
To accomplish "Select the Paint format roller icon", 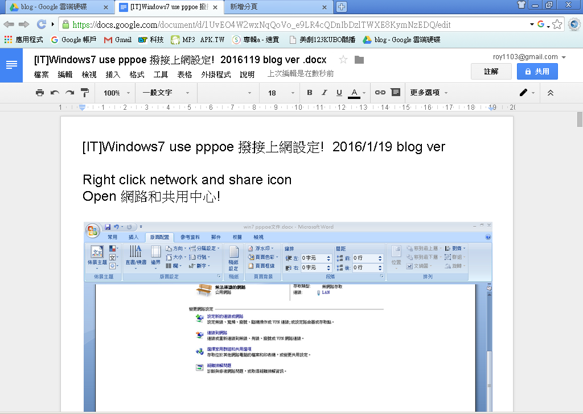I will click(85, 93).
